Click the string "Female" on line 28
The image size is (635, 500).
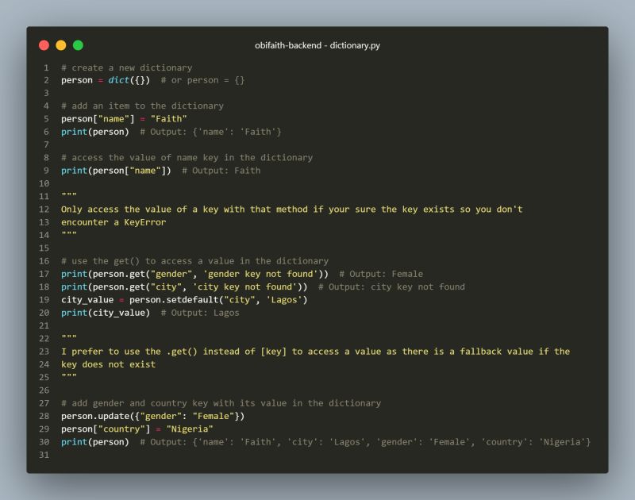point(213,416)
